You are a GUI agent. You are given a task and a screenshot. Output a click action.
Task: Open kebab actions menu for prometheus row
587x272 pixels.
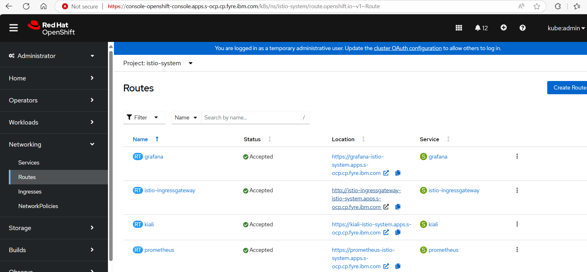pos(517,250)
